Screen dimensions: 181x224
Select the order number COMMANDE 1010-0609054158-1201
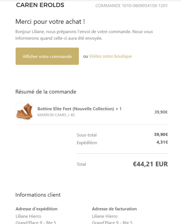click(x=131, y=6)
